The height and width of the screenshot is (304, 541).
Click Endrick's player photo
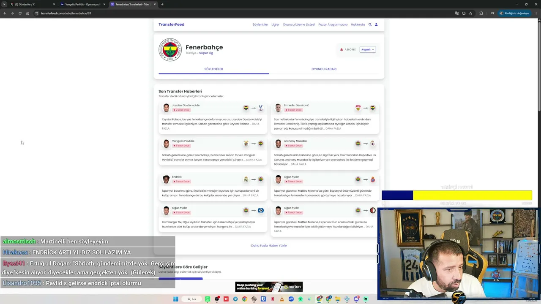coord(166,179)
